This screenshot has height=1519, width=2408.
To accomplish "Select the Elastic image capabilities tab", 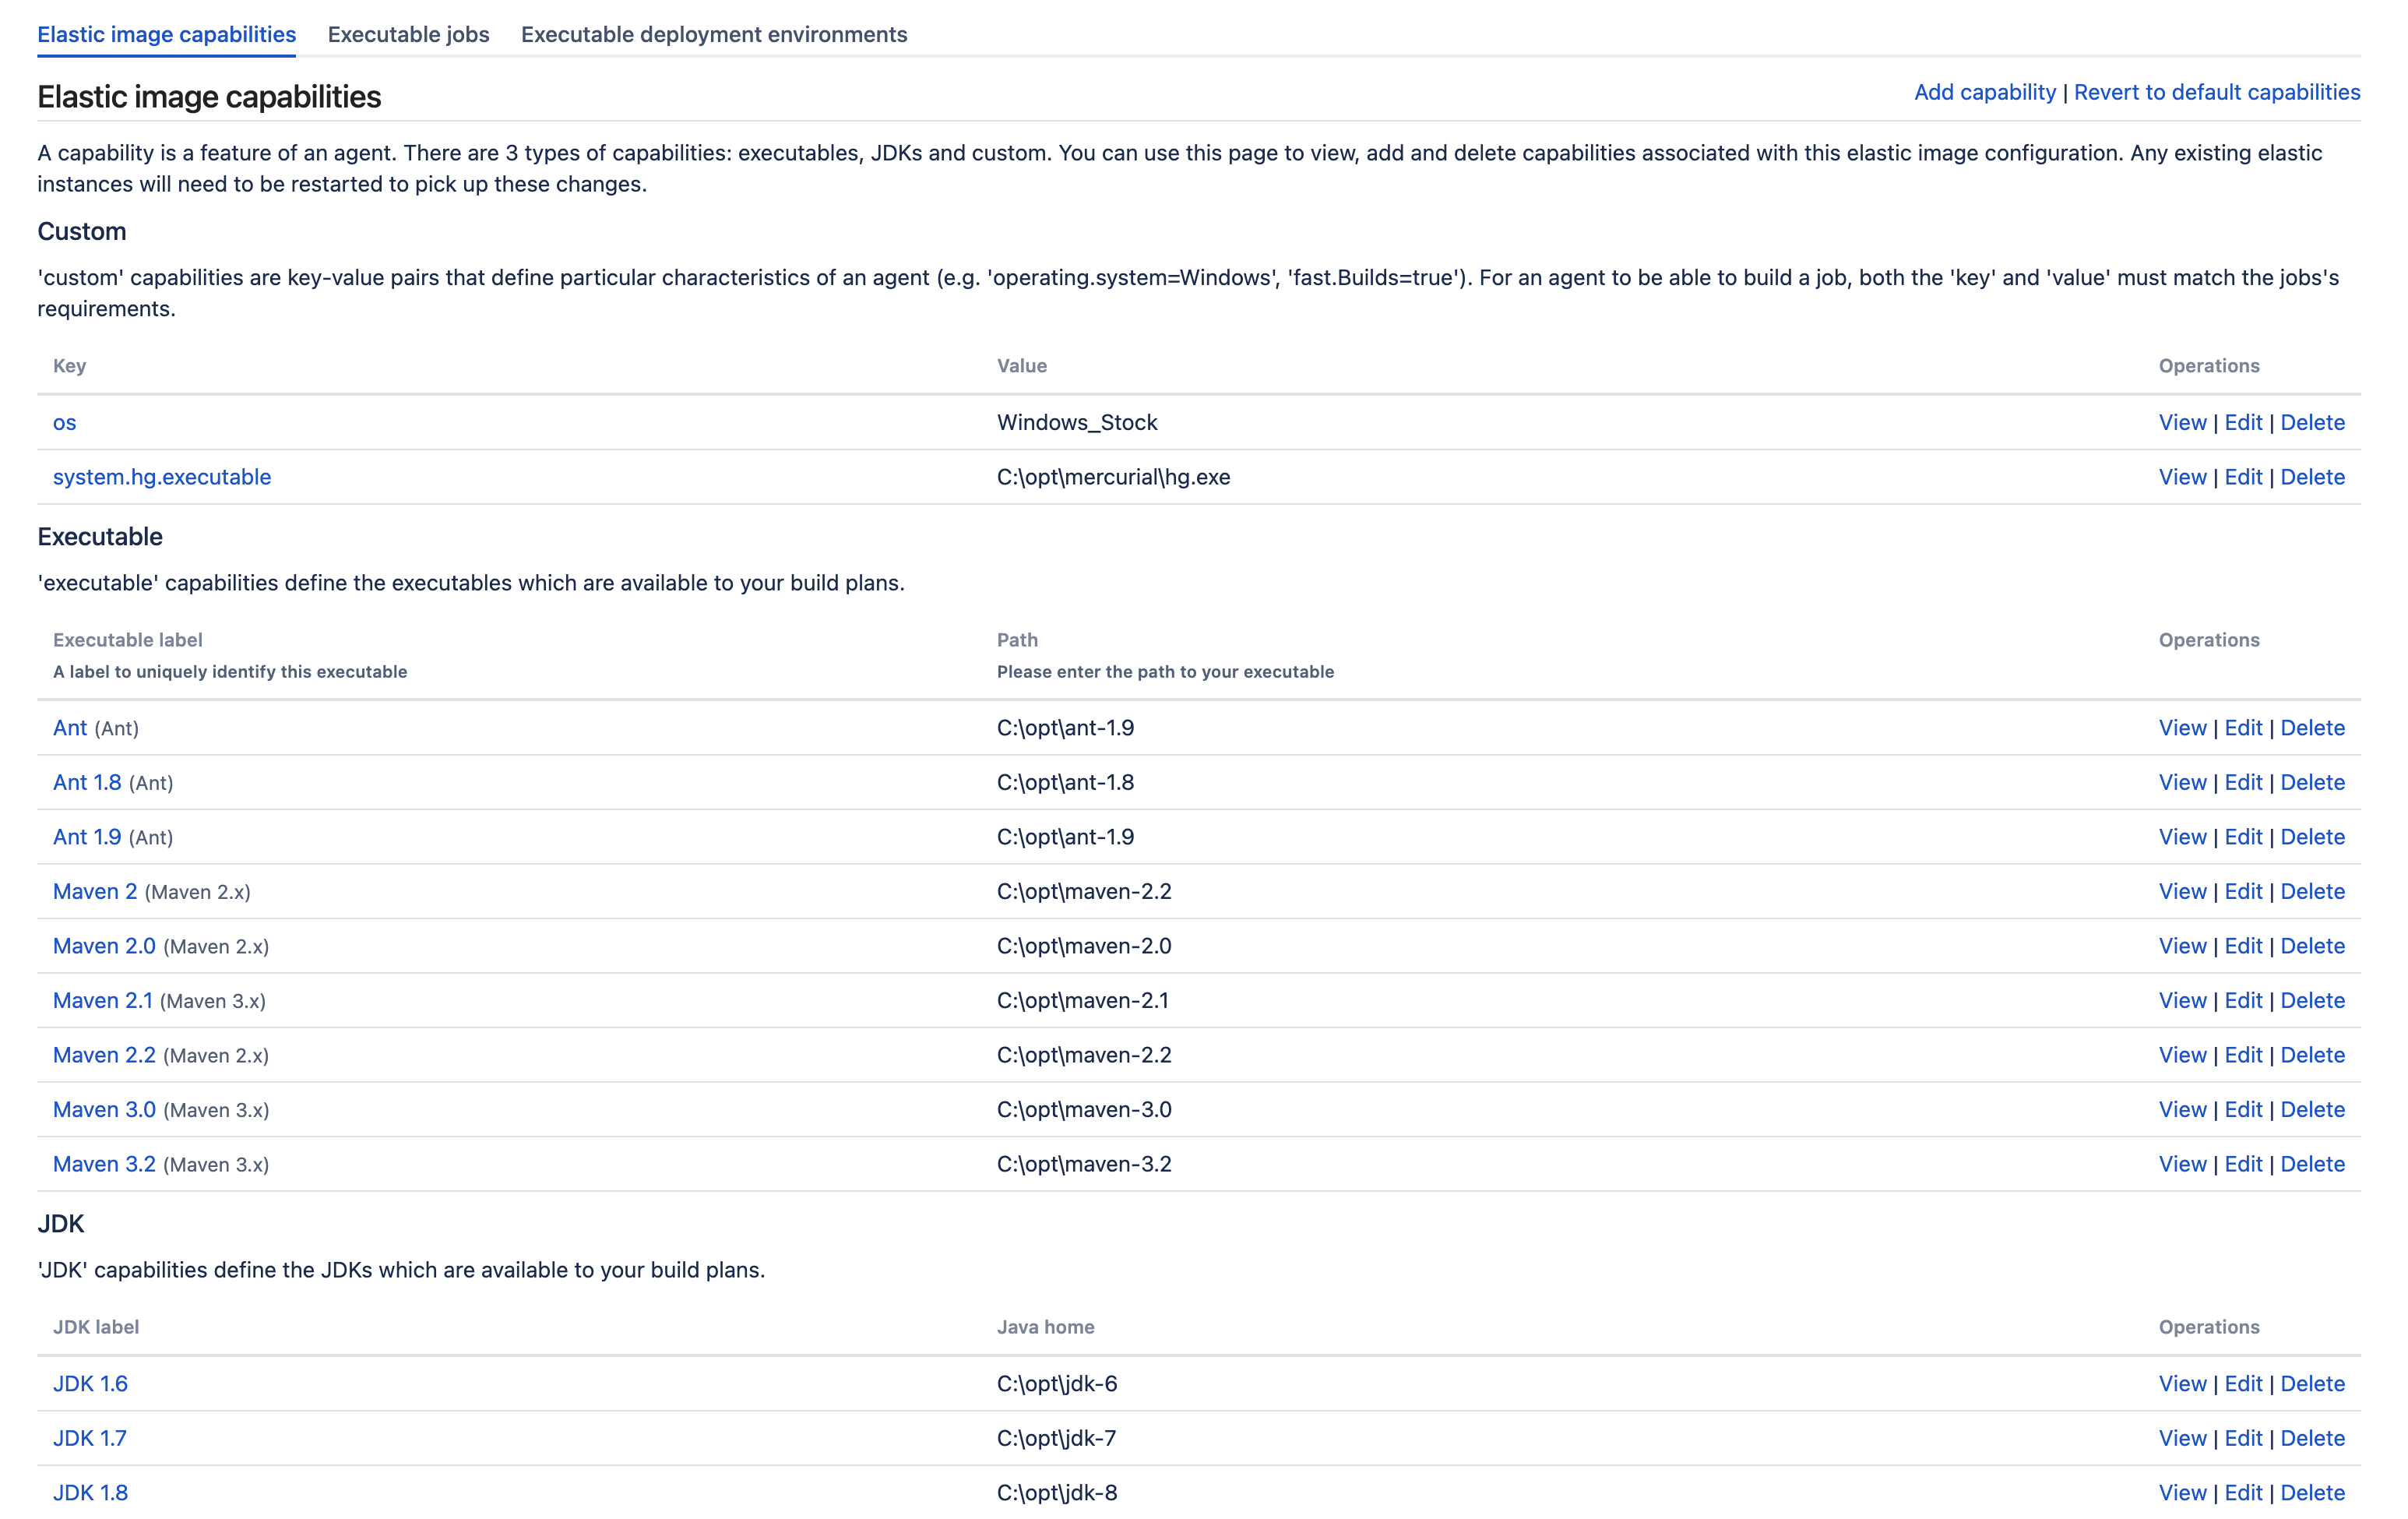I will [x=166, y=34].
